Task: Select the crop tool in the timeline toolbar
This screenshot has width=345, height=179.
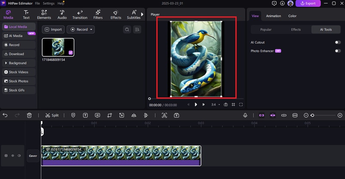Action: [110, 115]
